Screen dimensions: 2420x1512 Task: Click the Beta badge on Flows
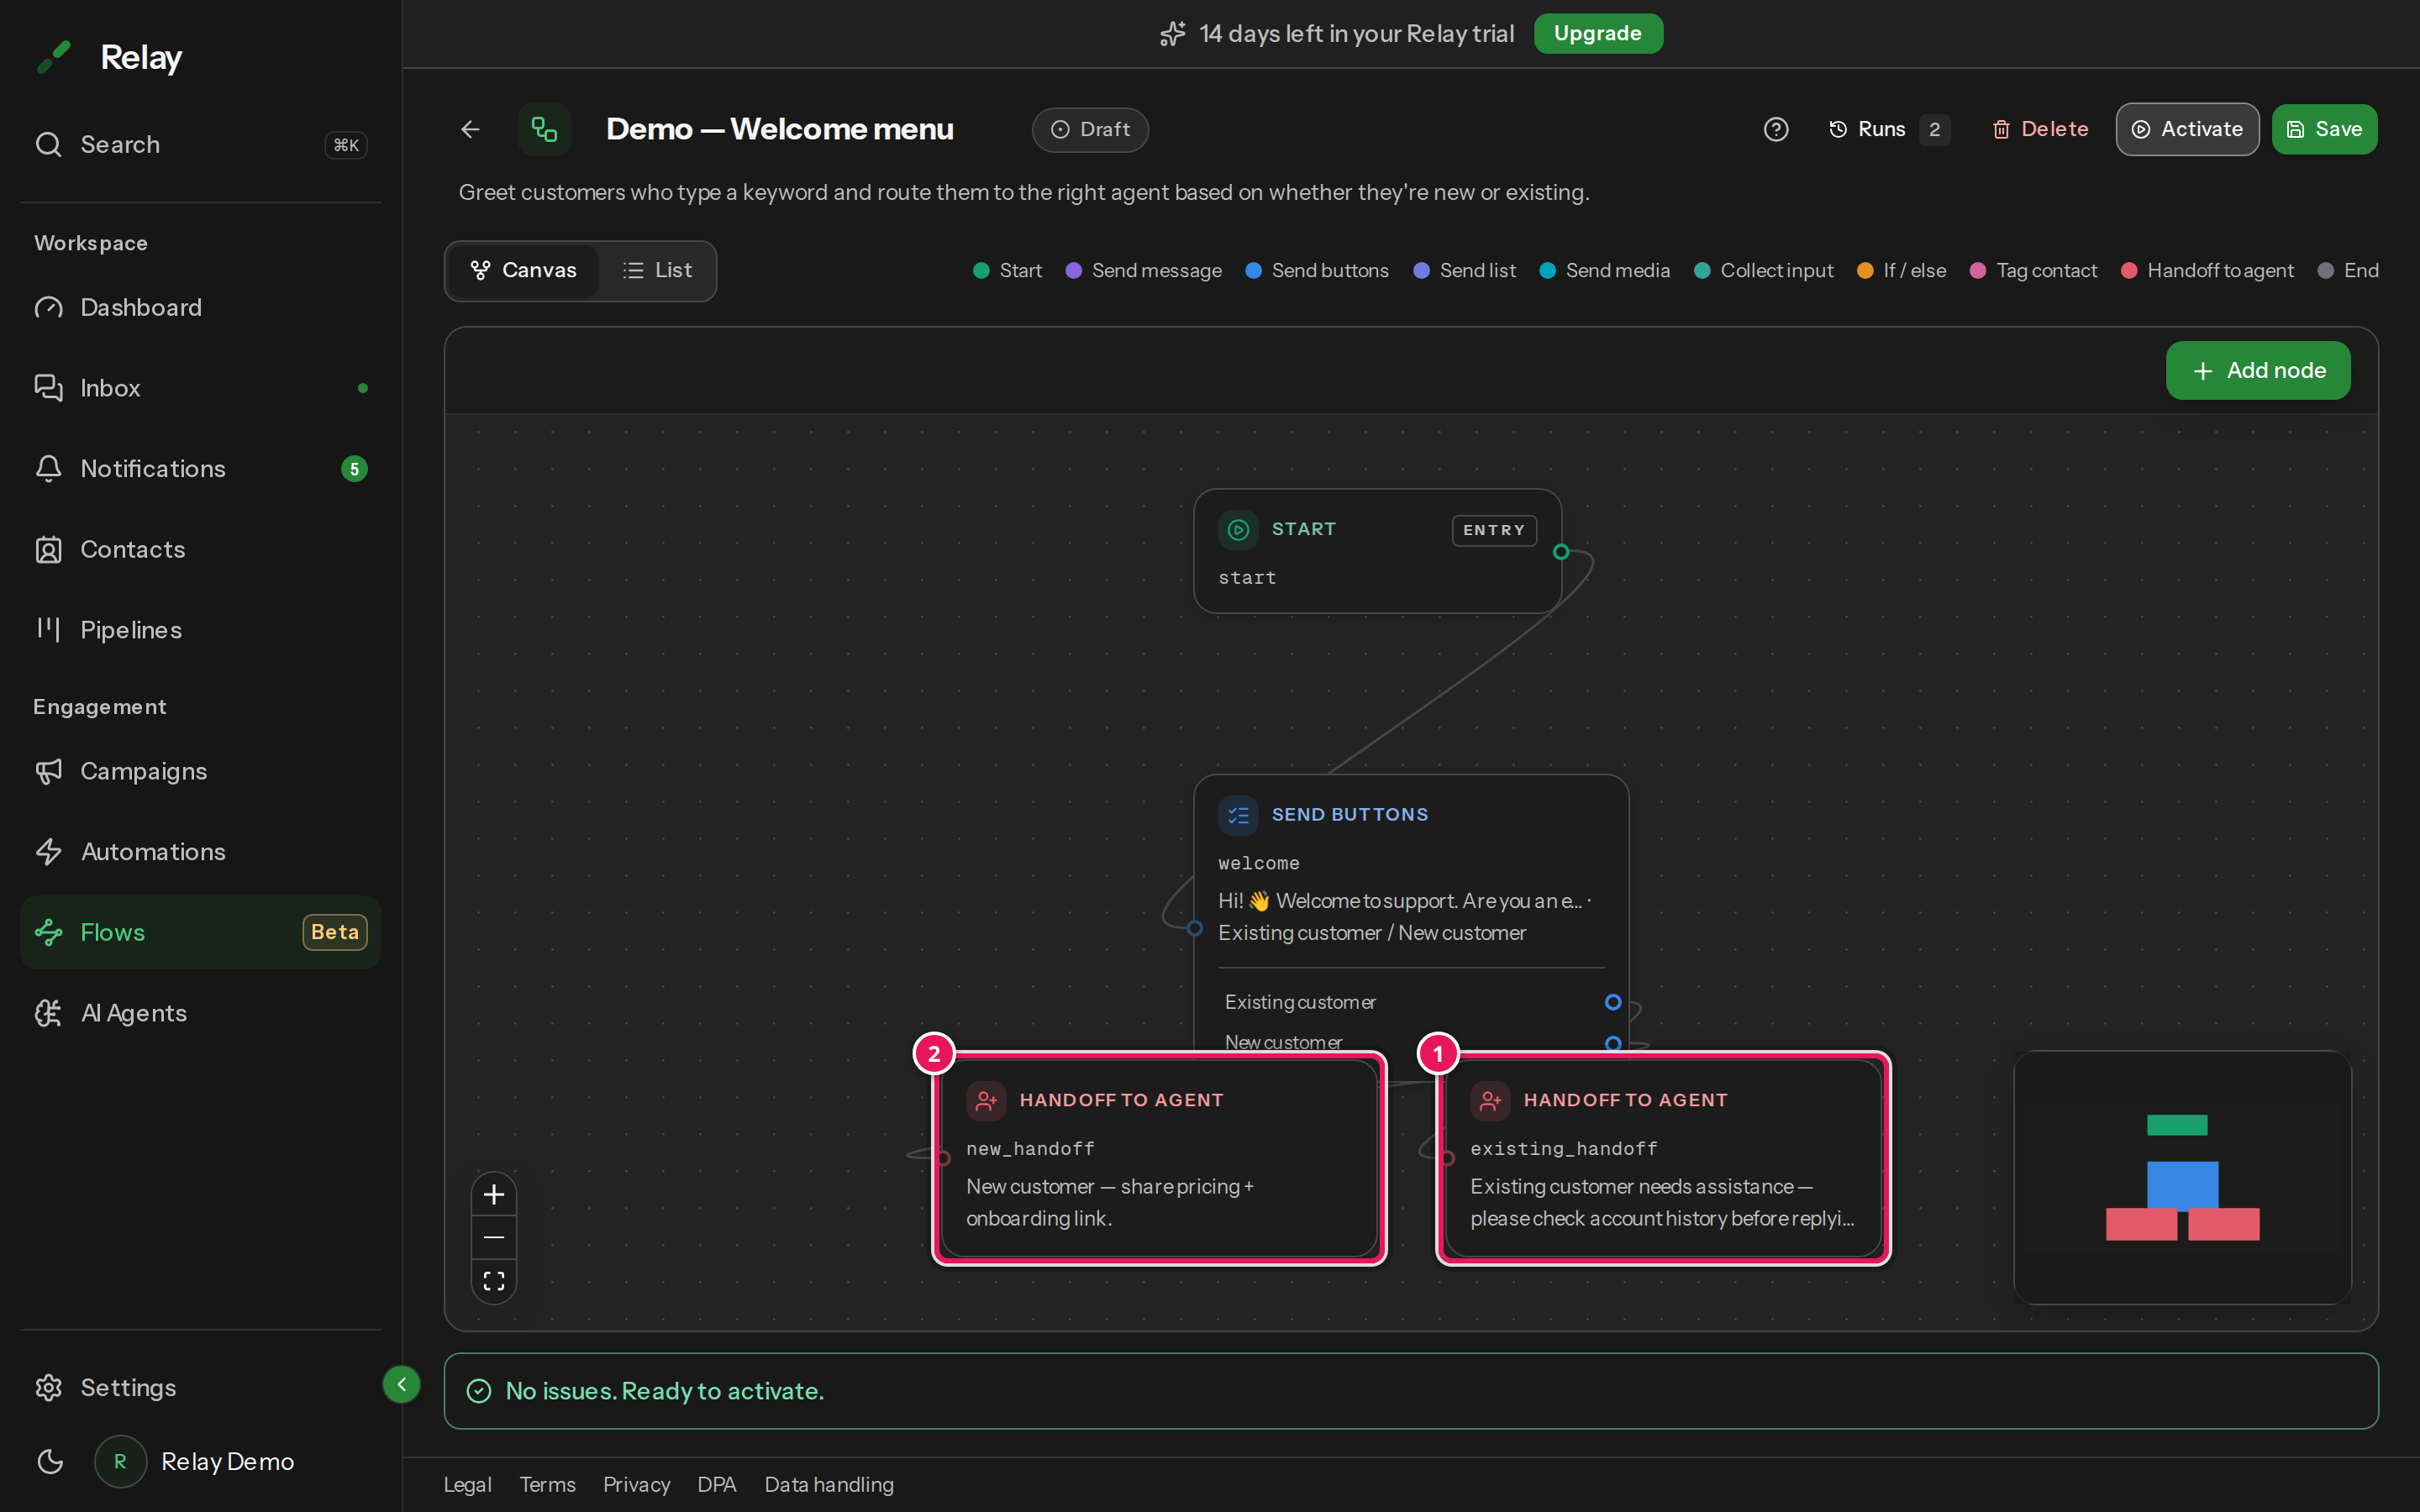[x=335, y=932]
